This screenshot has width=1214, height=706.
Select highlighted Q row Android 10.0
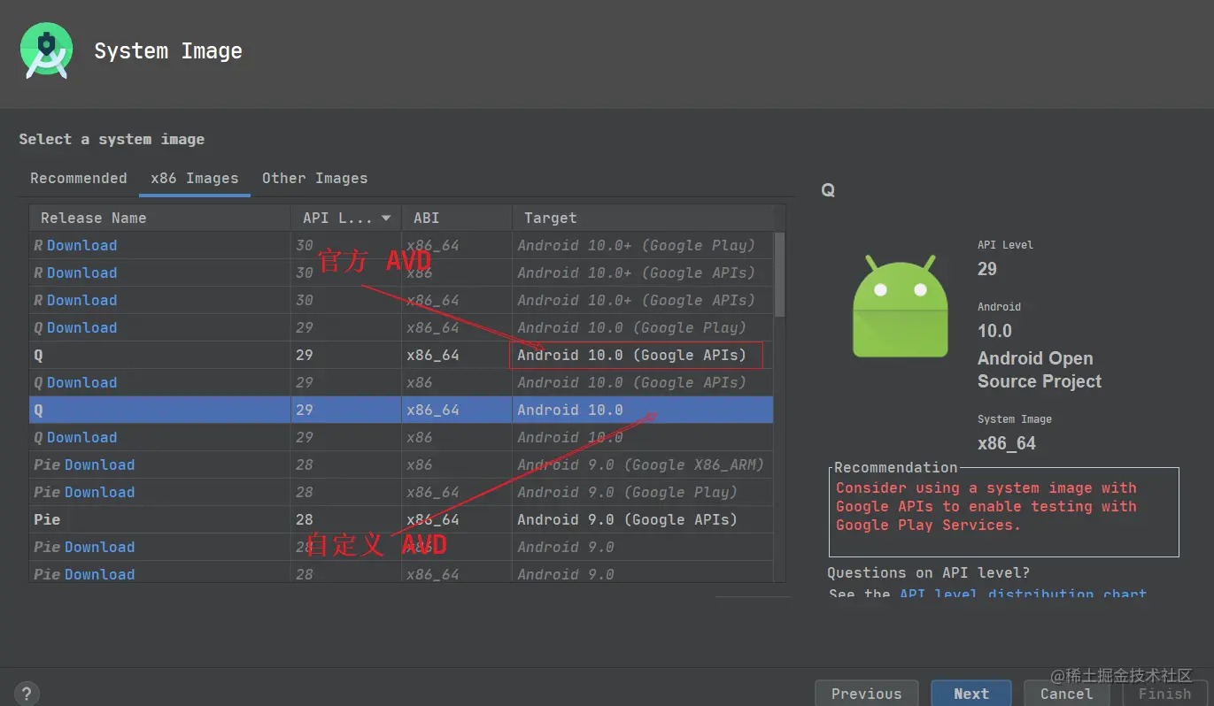pyautogui.click(x=401, y=410)
